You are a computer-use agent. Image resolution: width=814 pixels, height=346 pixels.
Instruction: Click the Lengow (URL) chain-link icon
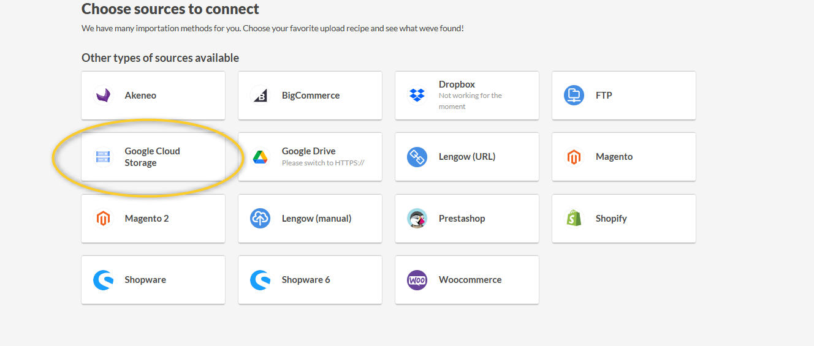pos(417,157)
